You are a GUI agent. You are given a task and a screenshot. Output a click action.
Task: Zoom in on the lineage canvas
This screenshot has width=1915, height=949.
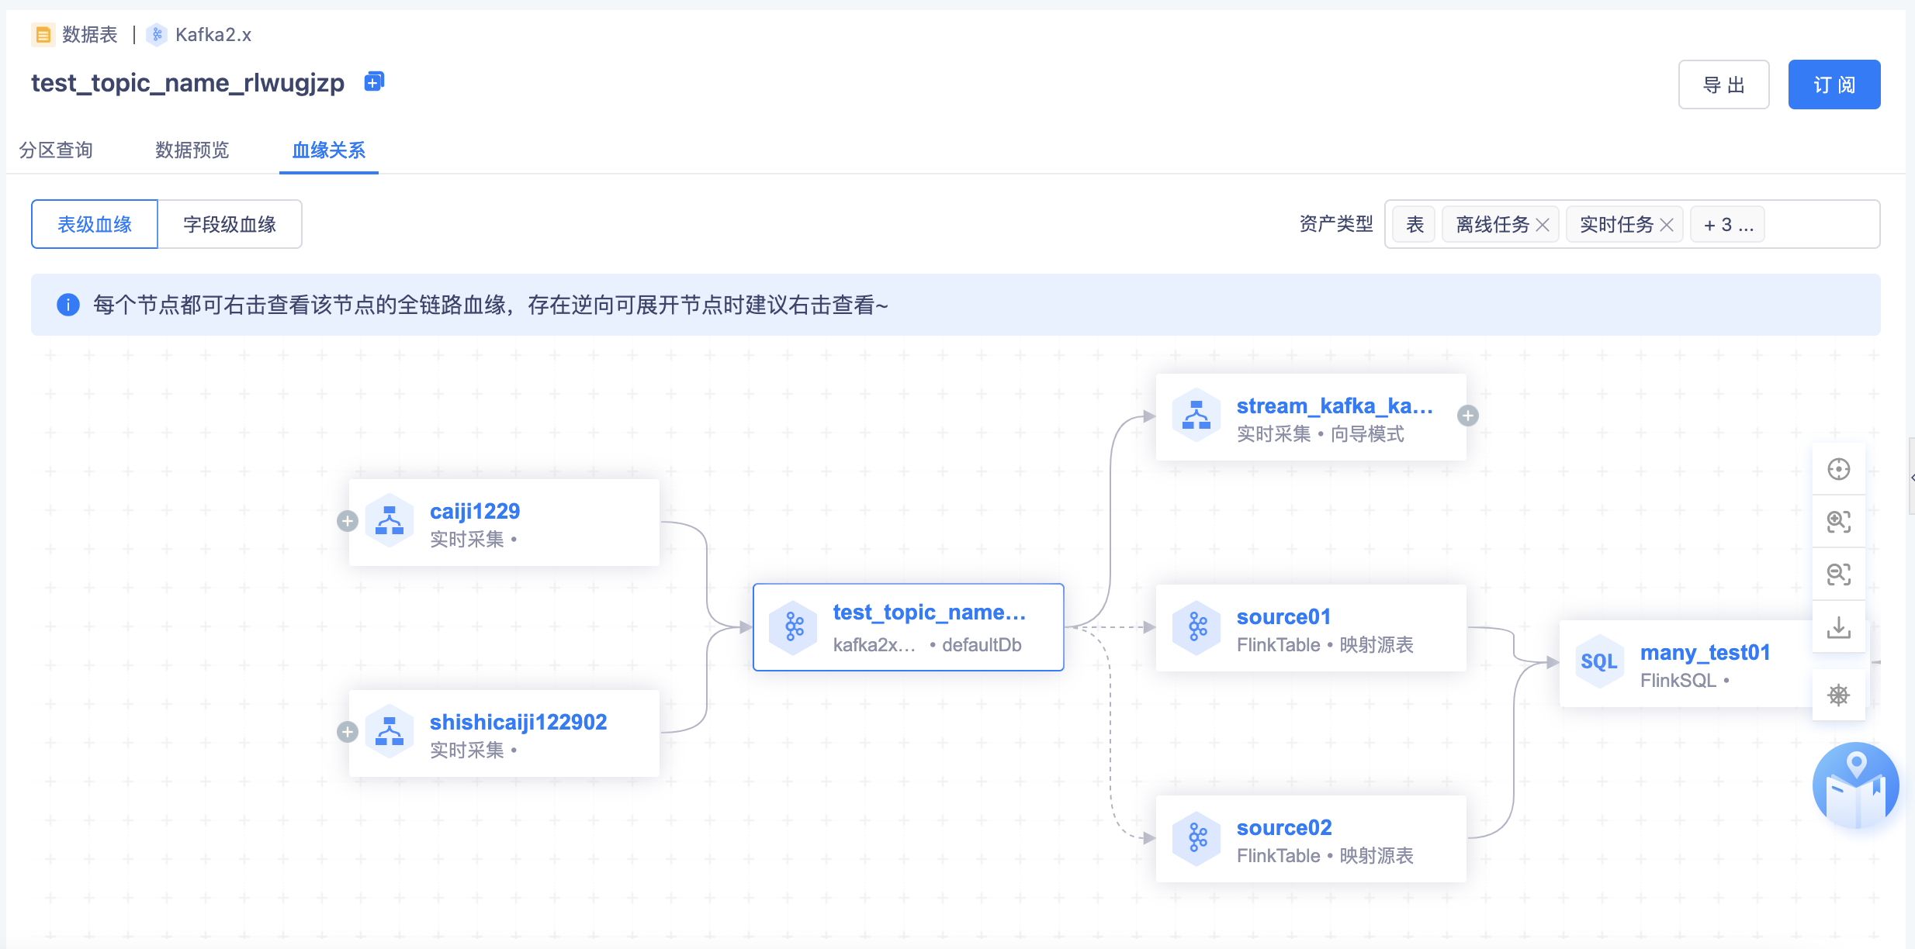pyautogui.click(x=1838, y=522)
